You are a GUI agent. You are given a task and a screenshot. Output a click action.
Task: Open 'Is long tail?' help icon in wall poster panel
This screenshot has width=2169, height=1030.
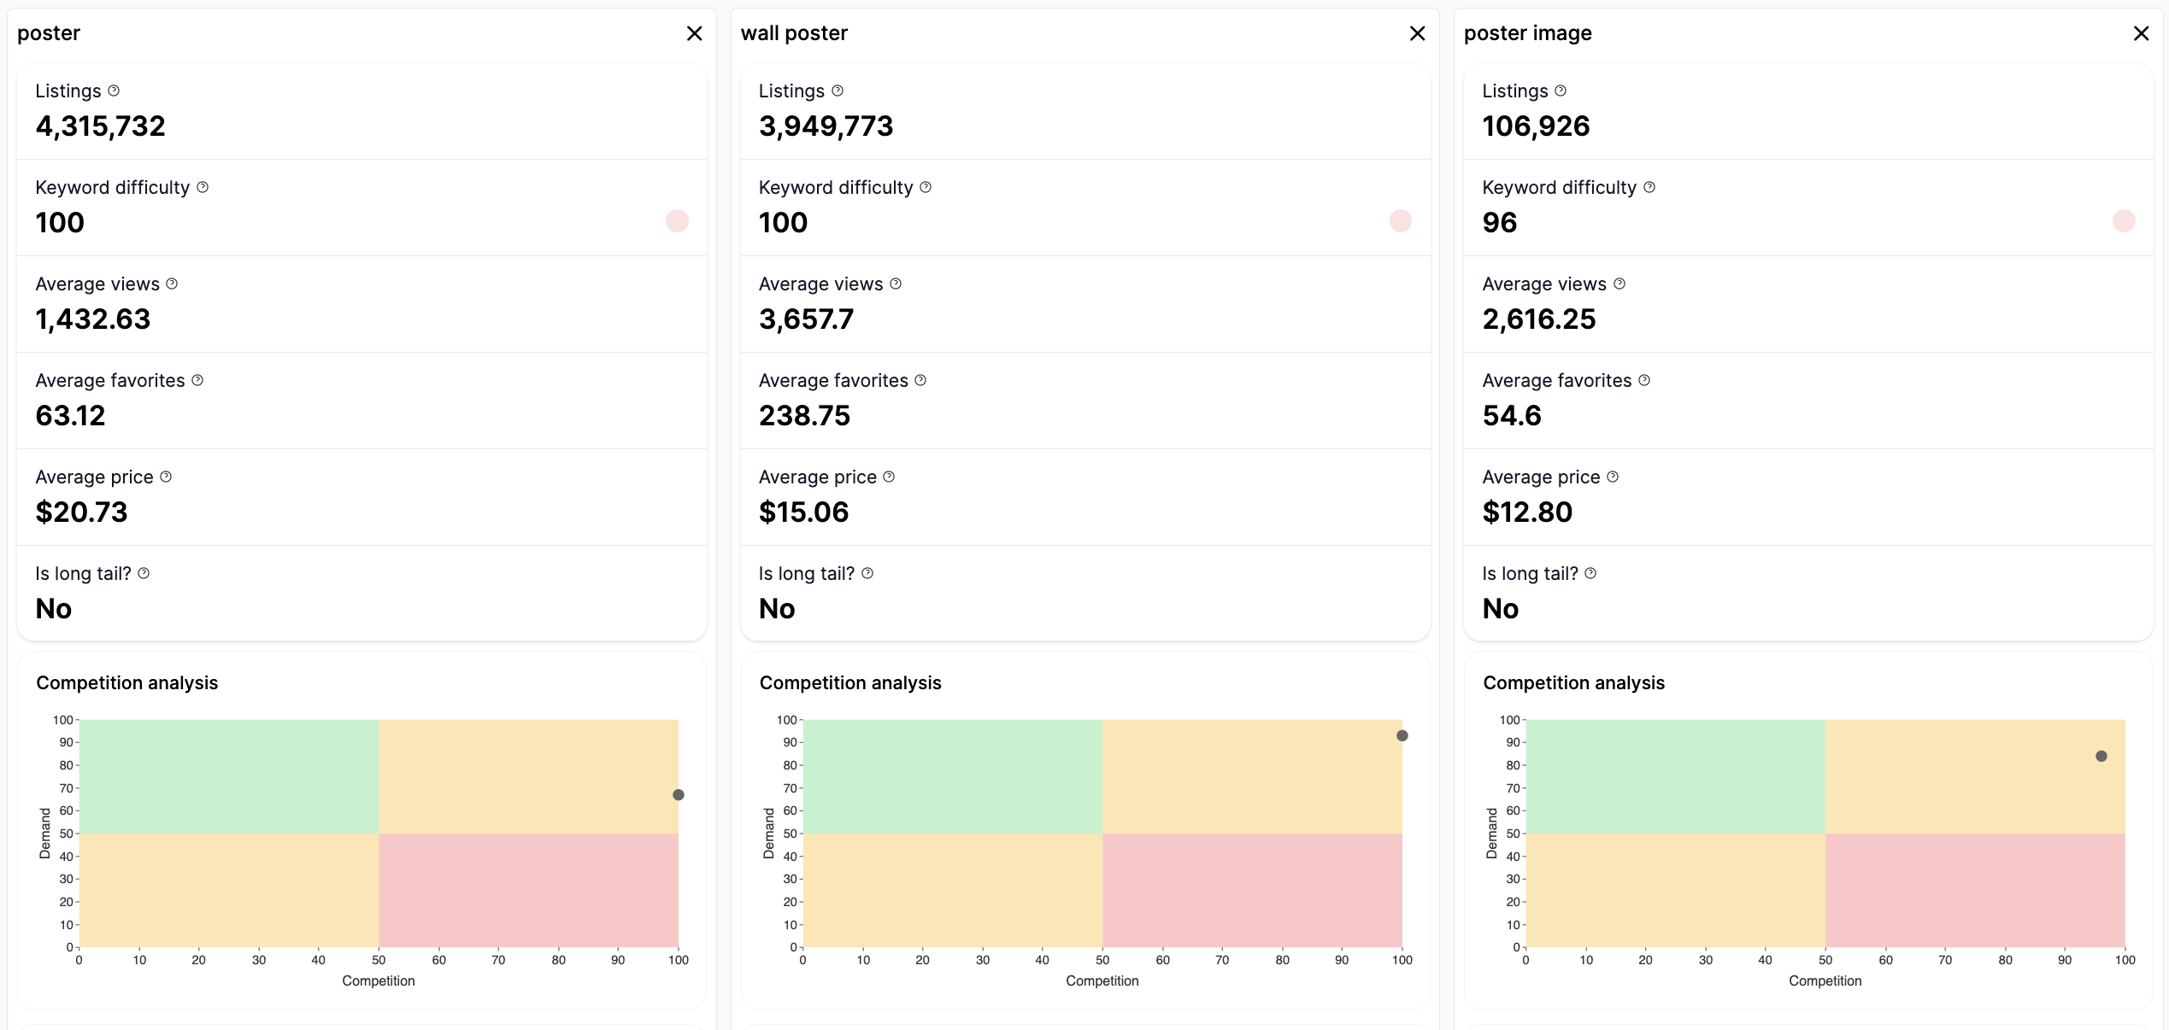pos(867,573)
